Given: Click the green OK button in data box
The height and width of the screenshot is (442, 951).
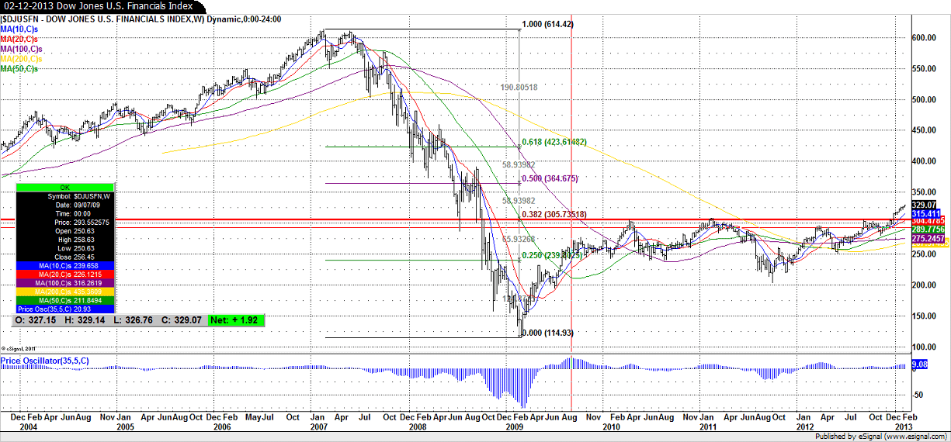Looking at the screenshot, I should (x=65, y=188).
